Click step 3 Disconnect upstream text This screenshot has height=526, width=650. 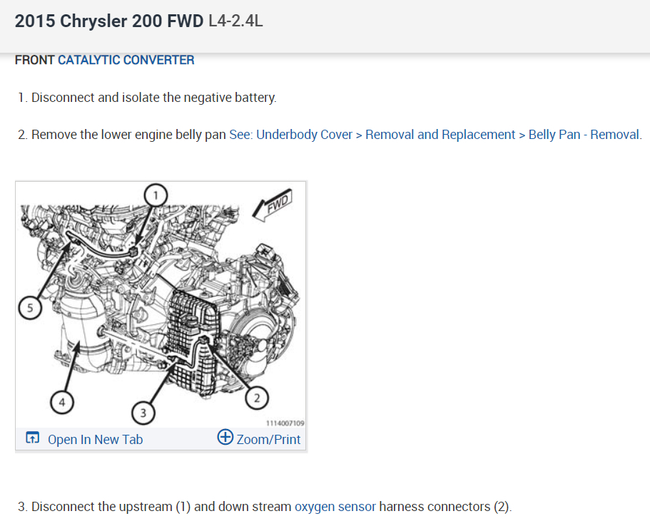click(265, 507)
